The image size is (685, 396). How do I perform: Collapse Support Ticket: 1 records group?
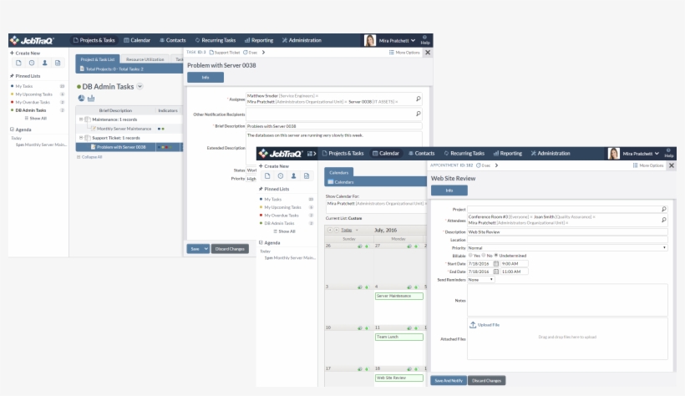[x=81, y=138]
